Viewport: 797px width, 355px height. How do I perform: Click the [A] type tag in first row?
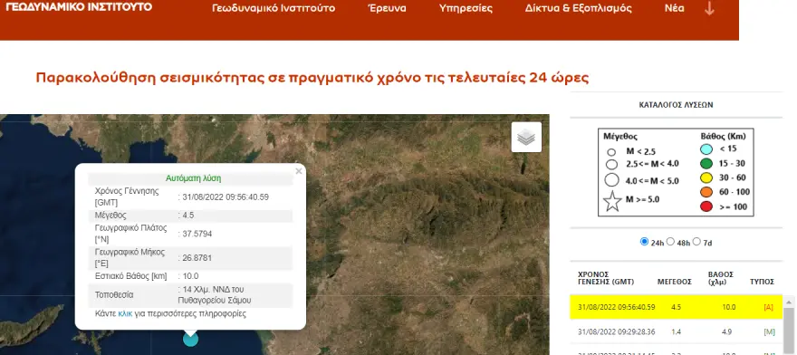coord(768,307)
